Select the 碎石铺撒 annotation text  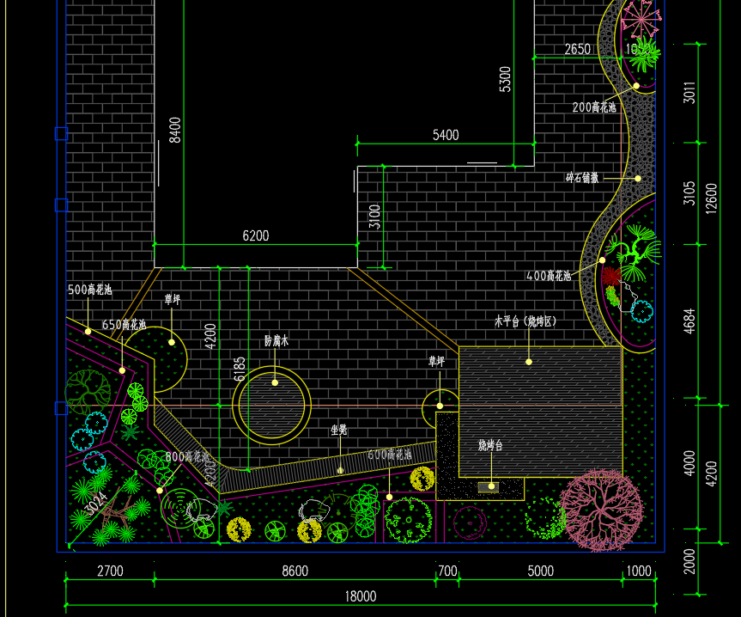pyautogui.click(x=582, y=178)
